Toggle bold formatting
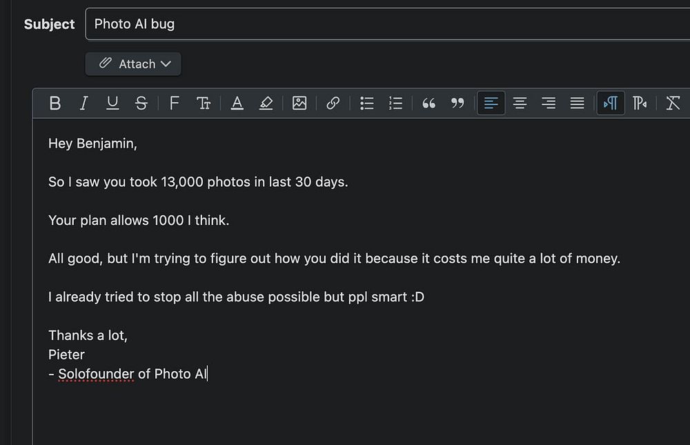Image resolution: width=690 pixels, height=445 pixels. (55, 103)
